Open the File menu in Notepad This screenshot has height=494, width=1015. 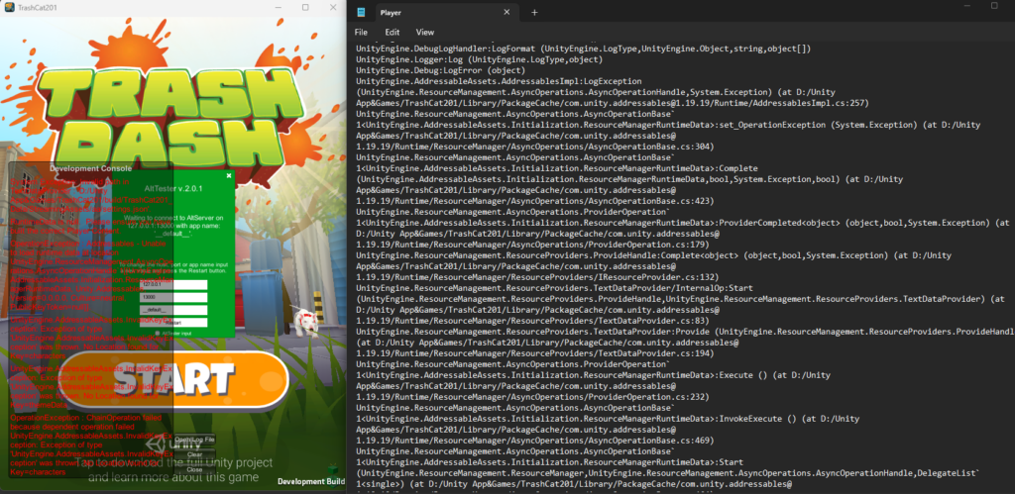click(361, 32)
